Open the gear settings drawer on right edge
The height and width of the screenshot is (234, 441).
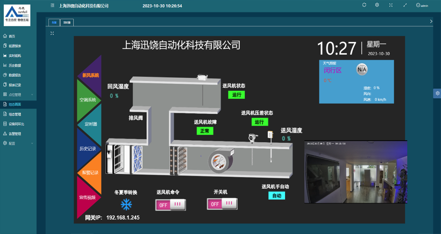click(x=437, y=93)
